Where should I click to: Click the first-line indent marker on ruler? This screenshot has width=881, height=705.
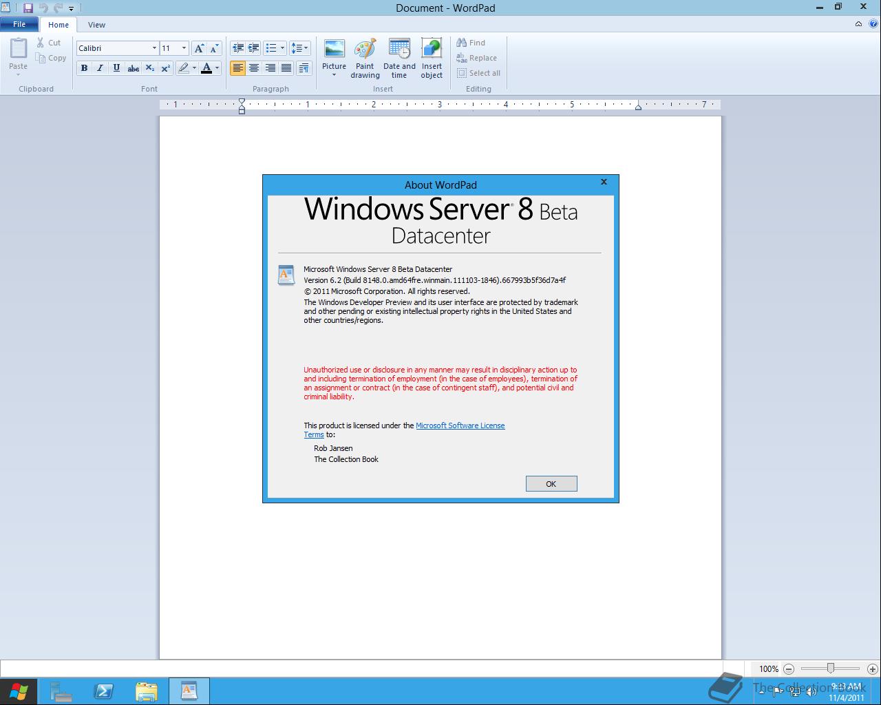(x=242, y=102)
